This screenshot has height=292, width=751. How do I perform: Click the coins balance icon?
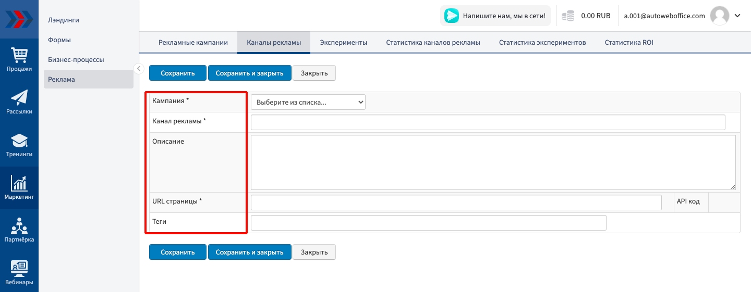(x=568, y=16)
